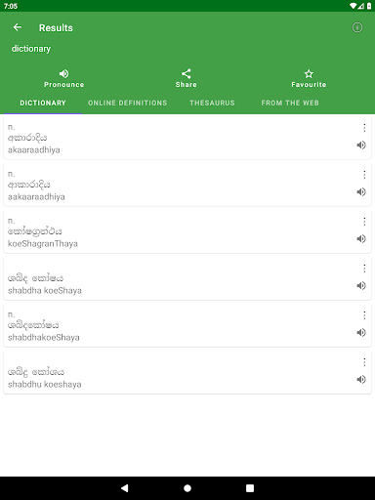Play audio for akaaraadhiya
The width and height of the screenshot is (375, 500).
pos(361,146)
